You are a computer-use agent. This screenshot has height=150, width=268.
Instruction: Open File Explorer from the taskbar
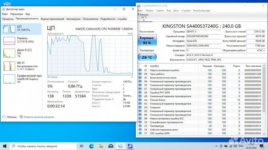[x=101, y=146]
